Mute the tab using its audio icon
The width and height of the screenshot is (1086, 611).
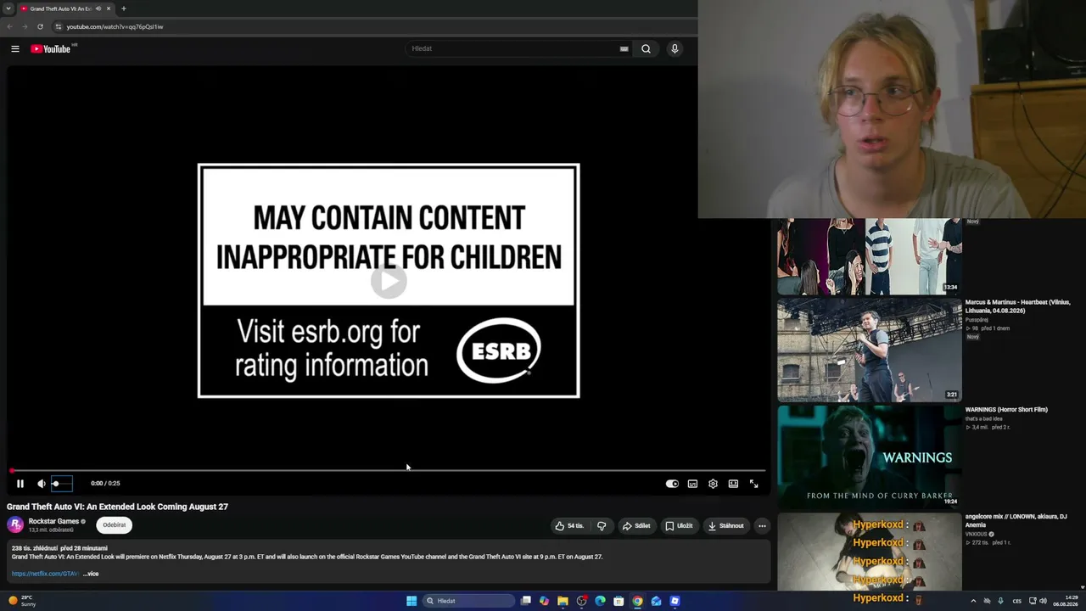click(x=98, y=8)
